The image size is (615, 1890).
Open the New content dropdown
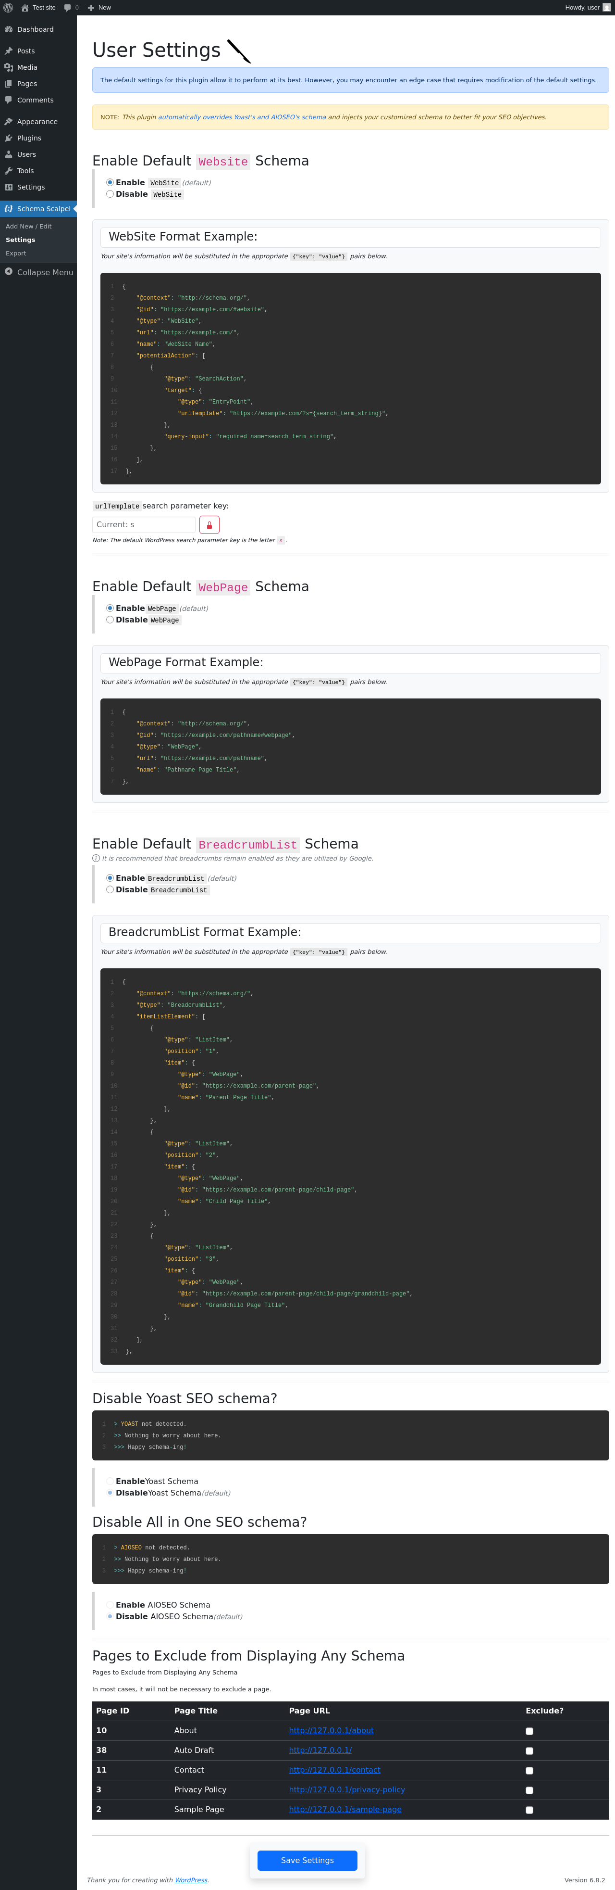click(99, 7)
